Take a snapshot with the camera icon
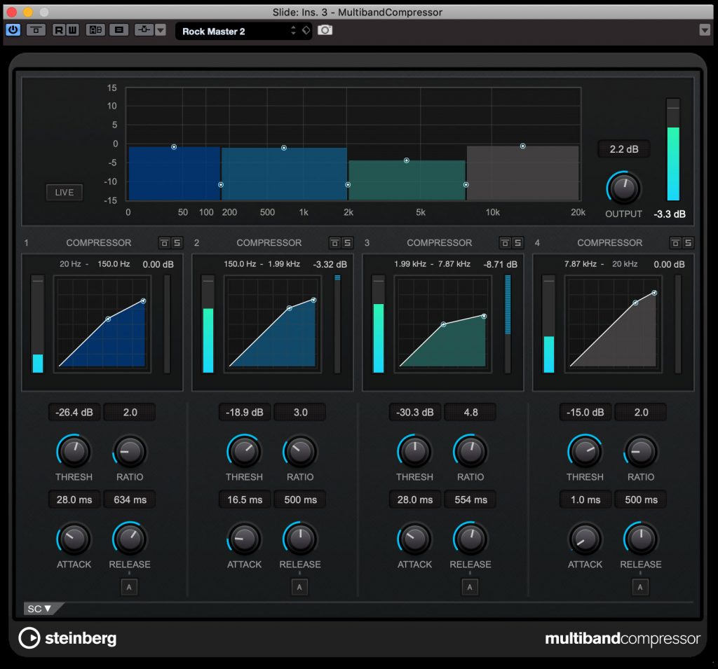This screenshot has height=669, width=718. pyautogui.click(x=325, y=30)
